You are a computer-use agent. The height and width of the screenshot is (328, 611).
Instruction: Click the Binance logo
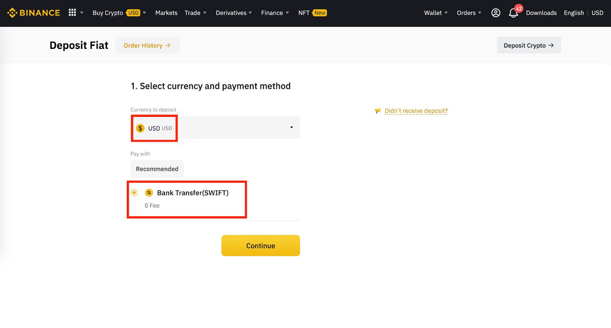[34, 13]
